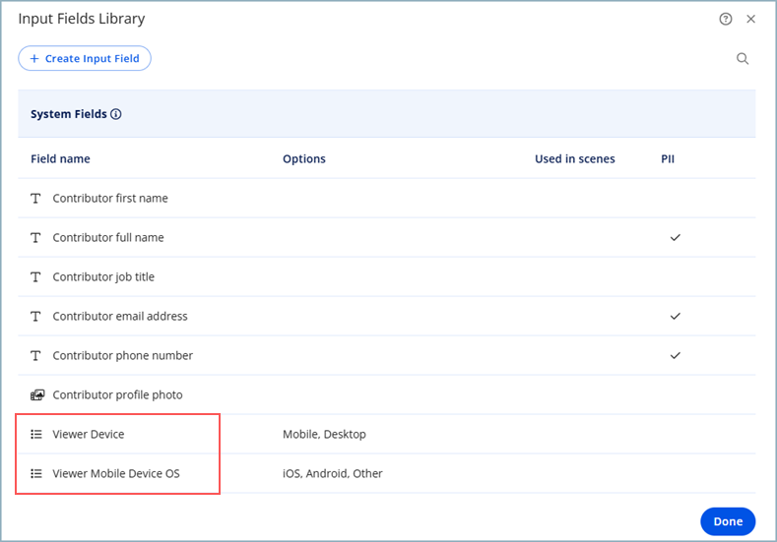Image resolution: width=777 pixels, height=542 pixels.
Task: Click the image icon for Contributor profile photo
Action: click(36, 395)
